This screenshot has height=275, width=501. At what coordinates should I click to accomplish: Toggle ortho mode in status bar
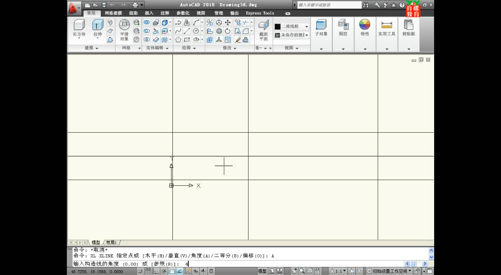coord(156,271)
